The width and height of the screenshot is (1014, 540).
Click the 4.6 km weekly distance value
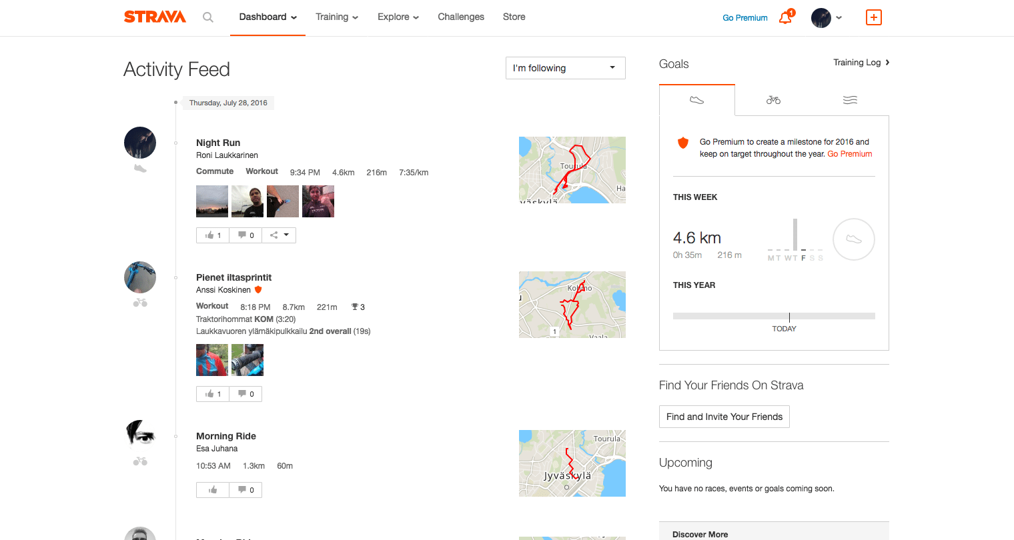(697, 238)
